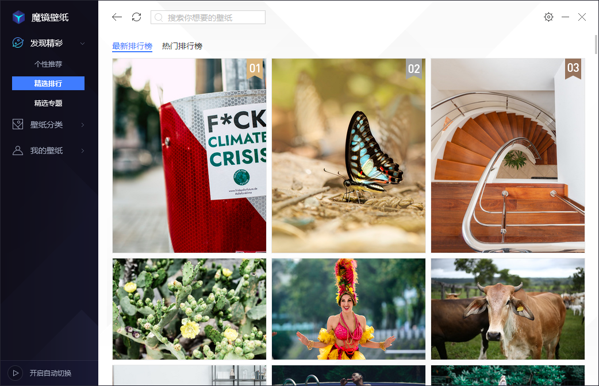Click the 02 rank badge

(x=414, y=69)
